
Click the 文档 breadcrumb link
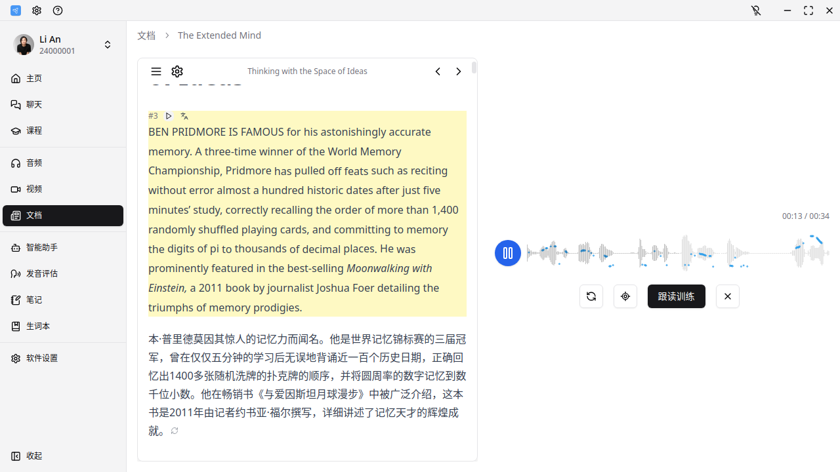pos(146,35)
